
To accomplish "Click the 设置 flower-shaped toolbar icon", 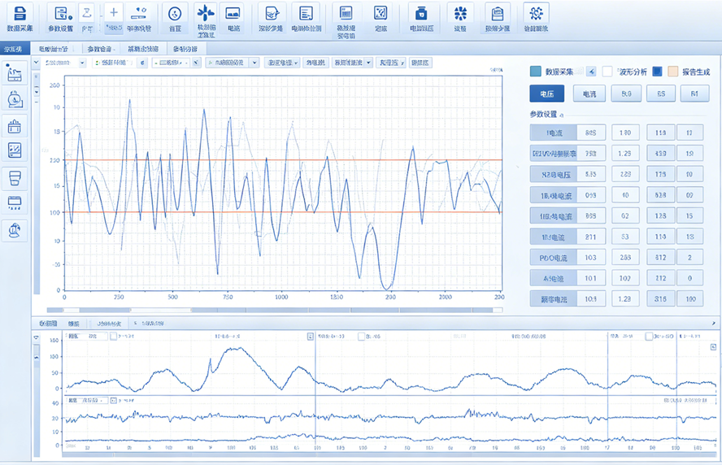I will coord(460,15).
